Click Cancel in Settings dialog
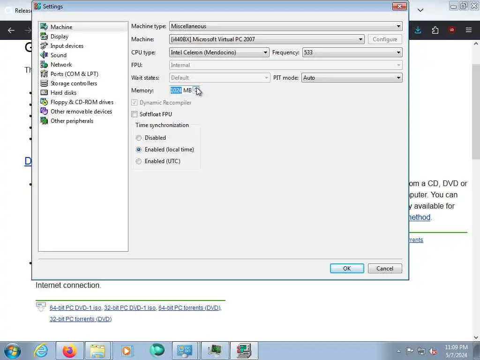 coord(385,269)
